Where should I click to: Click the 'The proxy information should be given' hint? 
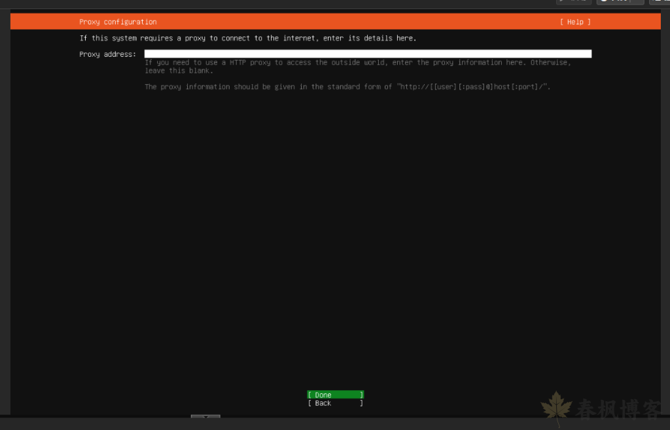click(347, 87)
